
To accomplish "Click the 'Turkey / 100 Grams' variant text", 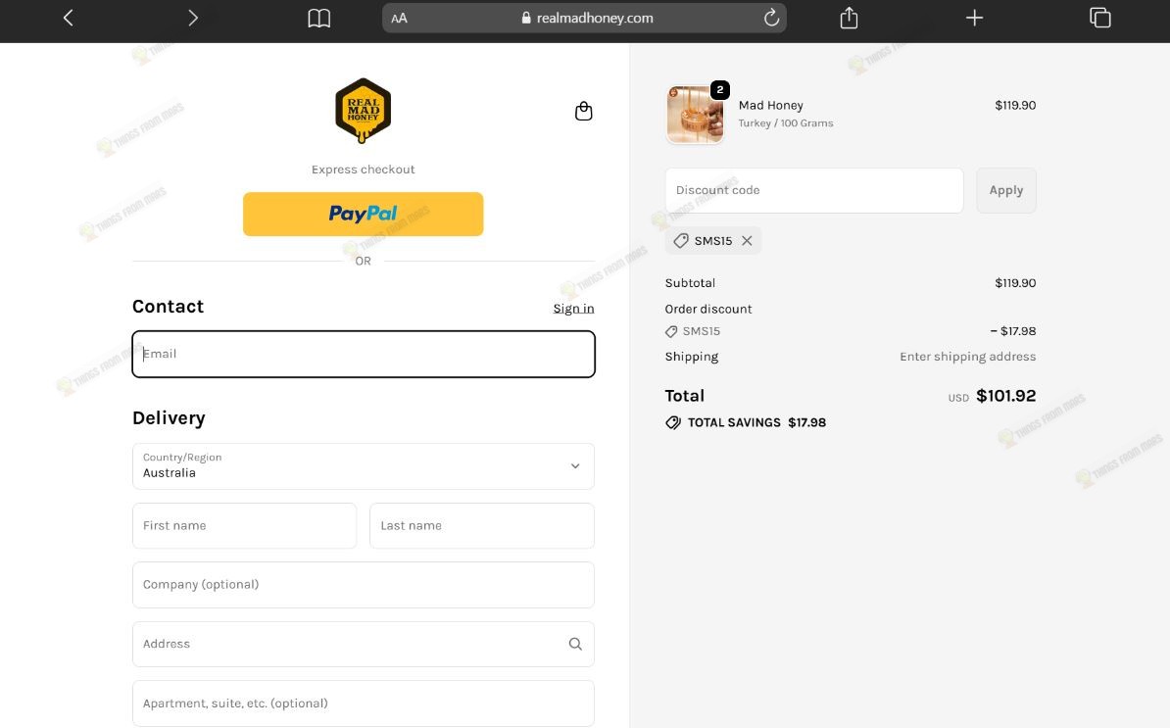I will [x=786, y=123].
